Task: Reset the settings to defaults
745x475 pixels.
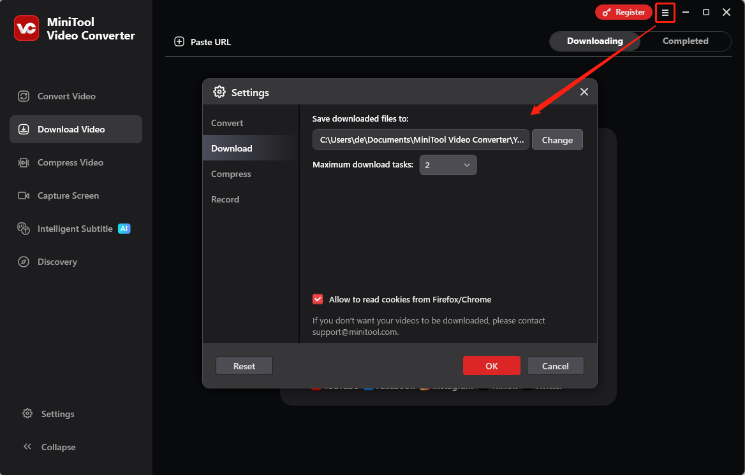Action: (244, 365)
